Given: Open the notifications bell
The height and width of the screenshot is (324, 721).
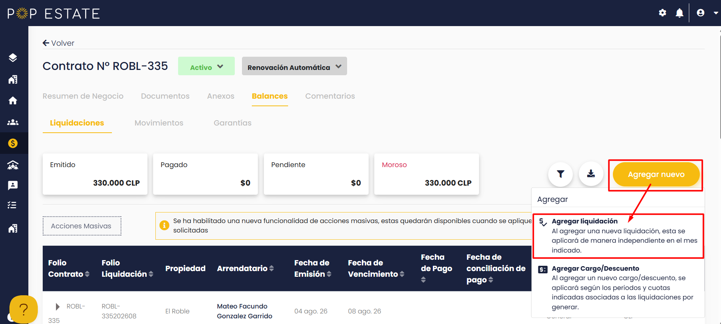Looking at the screenshot, I should point(679,13).
